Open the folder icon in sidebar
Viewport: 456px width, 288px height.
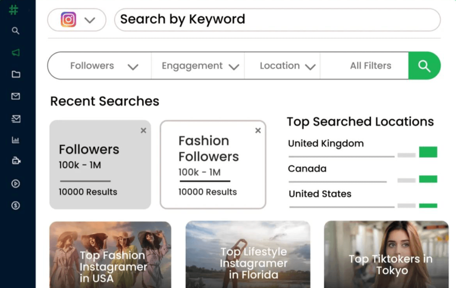[x=16, y=74]
